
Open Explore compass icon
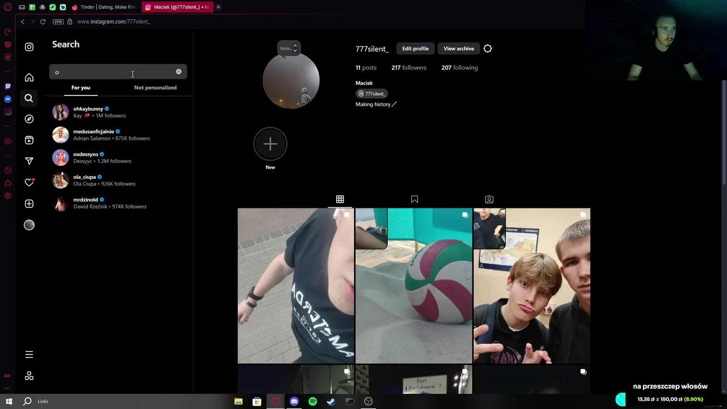(x=29, y=119)
